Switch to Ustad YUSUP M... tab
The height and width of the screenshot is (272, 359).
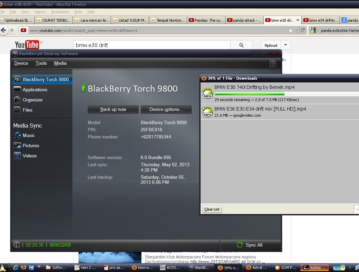(x=130, y=20)
